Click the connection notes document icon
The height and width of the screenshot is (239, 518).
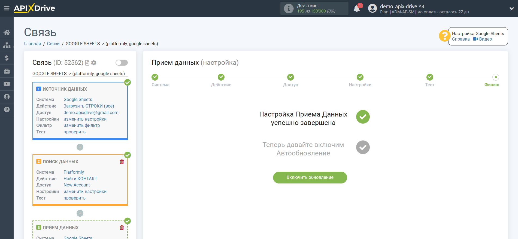(x=87, y=63)
